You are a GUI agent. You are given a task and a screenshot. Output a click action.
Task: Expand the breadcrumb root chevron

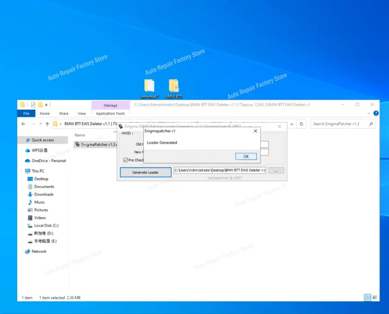tap(61, 124)
